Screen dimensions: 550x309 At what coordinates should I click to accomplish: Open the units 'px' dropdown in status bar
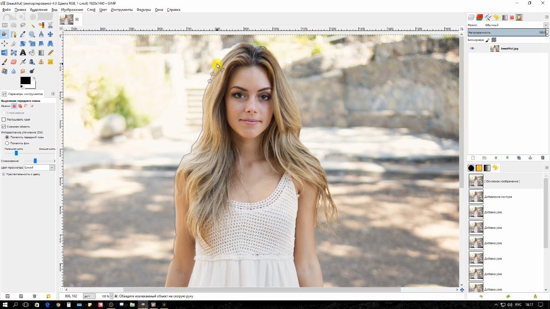point(89,296)
